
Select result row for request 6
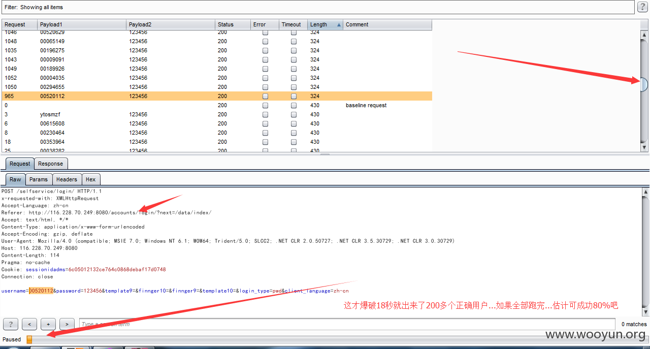(217, 123)
